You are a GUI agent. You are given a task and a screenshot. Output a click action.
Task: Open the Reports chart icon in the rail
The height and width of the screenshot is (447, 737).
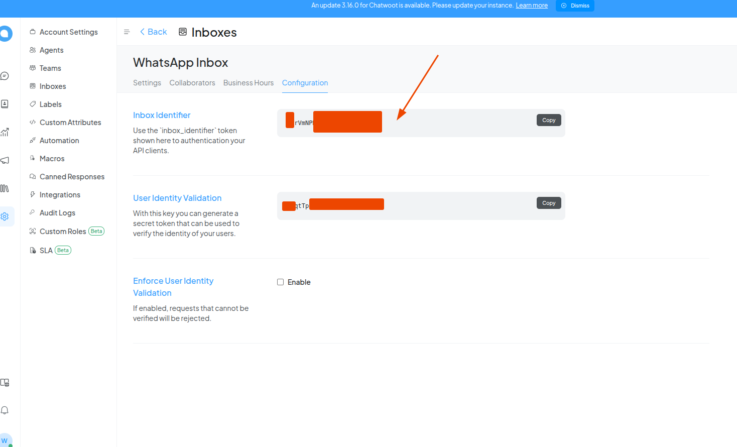[x=5, y=132]
